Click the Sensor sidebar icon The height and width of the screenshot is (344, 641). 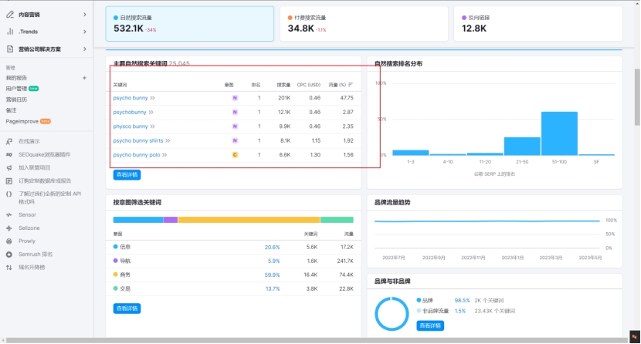(9, 214)
